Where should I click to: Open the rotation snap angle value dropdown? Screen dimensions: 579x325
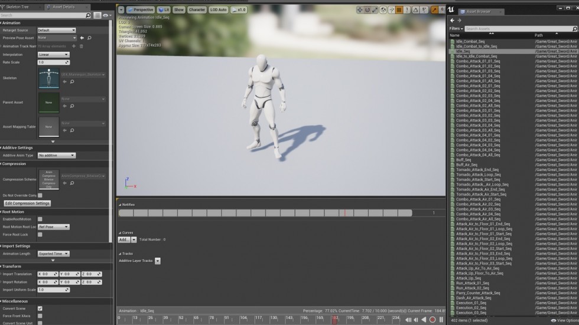click(x=424, y=10)
